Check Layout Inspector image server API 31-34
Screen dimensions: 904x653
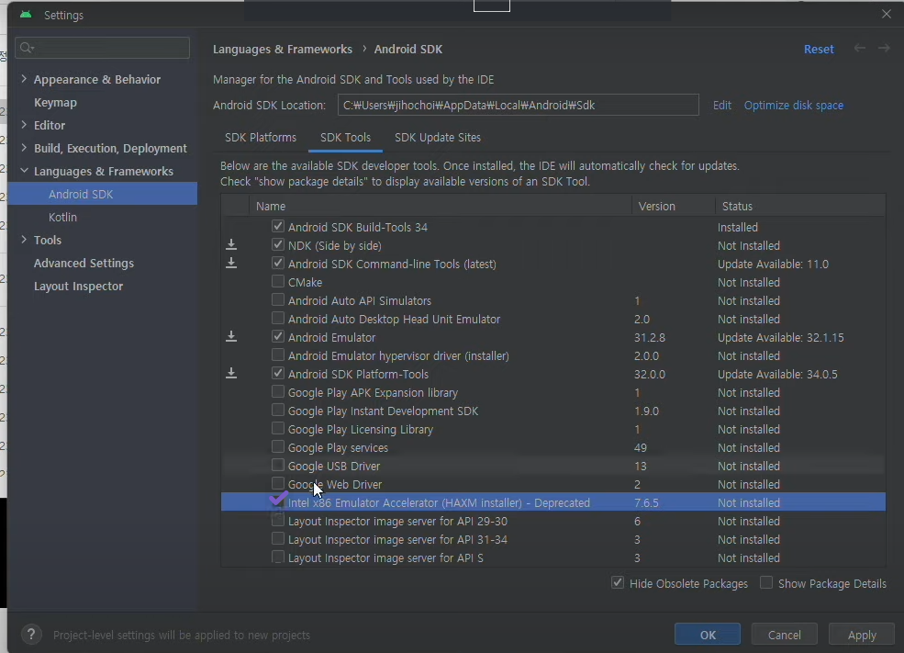coord(278,539)
